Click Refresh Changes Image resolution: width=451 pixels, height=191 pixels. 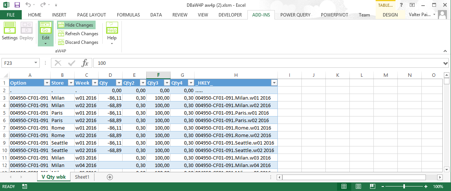click(x=78, y=34)
